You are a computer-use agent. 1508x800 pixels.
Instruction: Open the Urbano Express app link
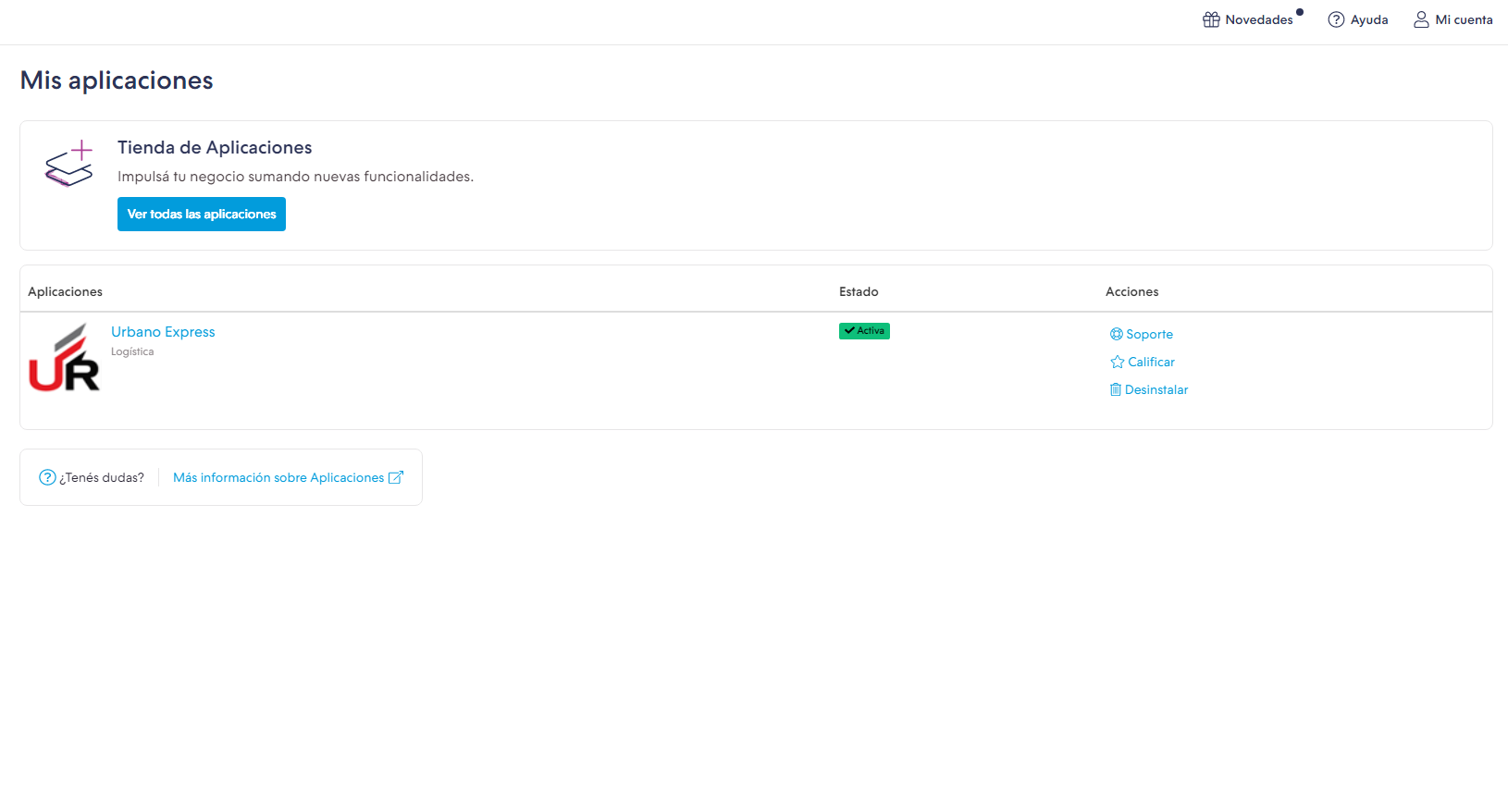163,332
